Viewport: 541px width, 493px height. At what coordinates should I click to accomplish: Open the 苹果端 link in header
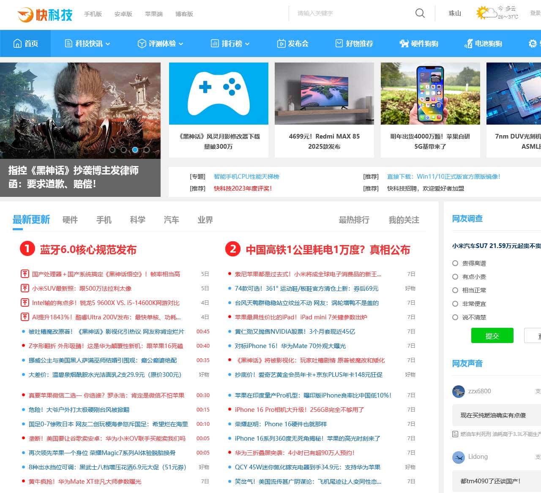click(x=154, y=14)
